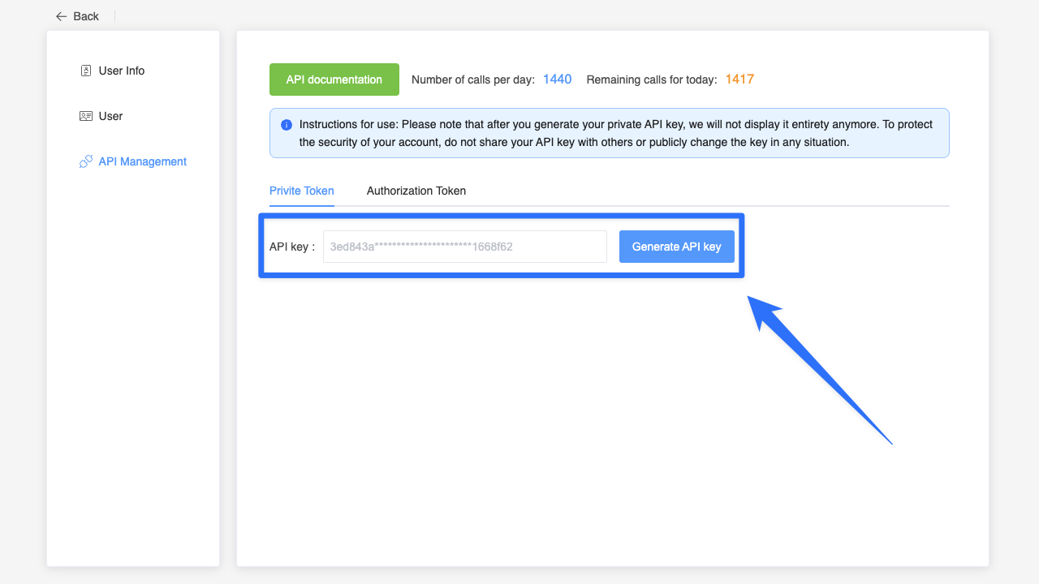Click the daily call count 1440
This screenshot has width=1039, height=584.
[557, 79]
